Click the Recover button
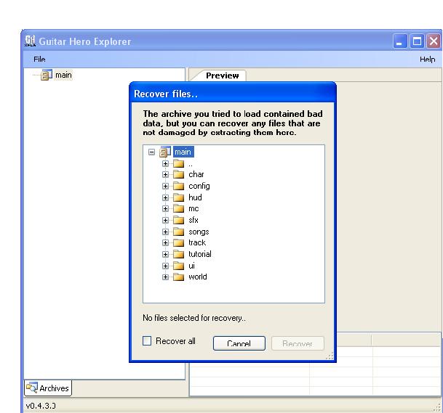The height and width of the screenshot is (413, 443). (298, 343)
